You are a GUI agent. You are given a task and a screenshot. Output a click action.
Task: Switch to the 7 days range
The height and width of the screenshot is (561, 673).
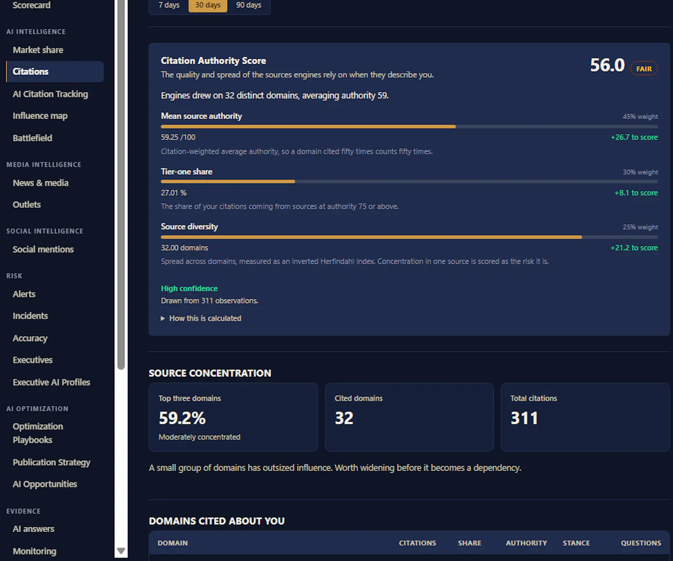[x=169, y=5]
